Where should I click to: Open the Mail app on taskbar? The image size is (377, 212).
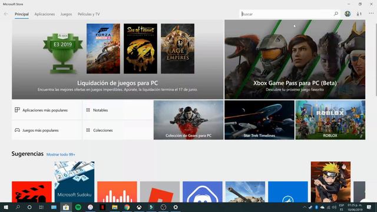pos(54,207)
